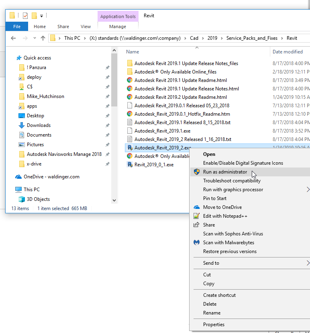This screenshot has width=310, height=333.
Task: Click the Desktop icon in Quick access
Action: pos(21,116)
